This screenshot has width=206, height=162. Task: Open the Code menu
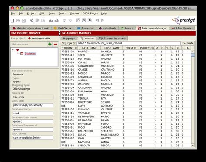click(x=52, y=13)
